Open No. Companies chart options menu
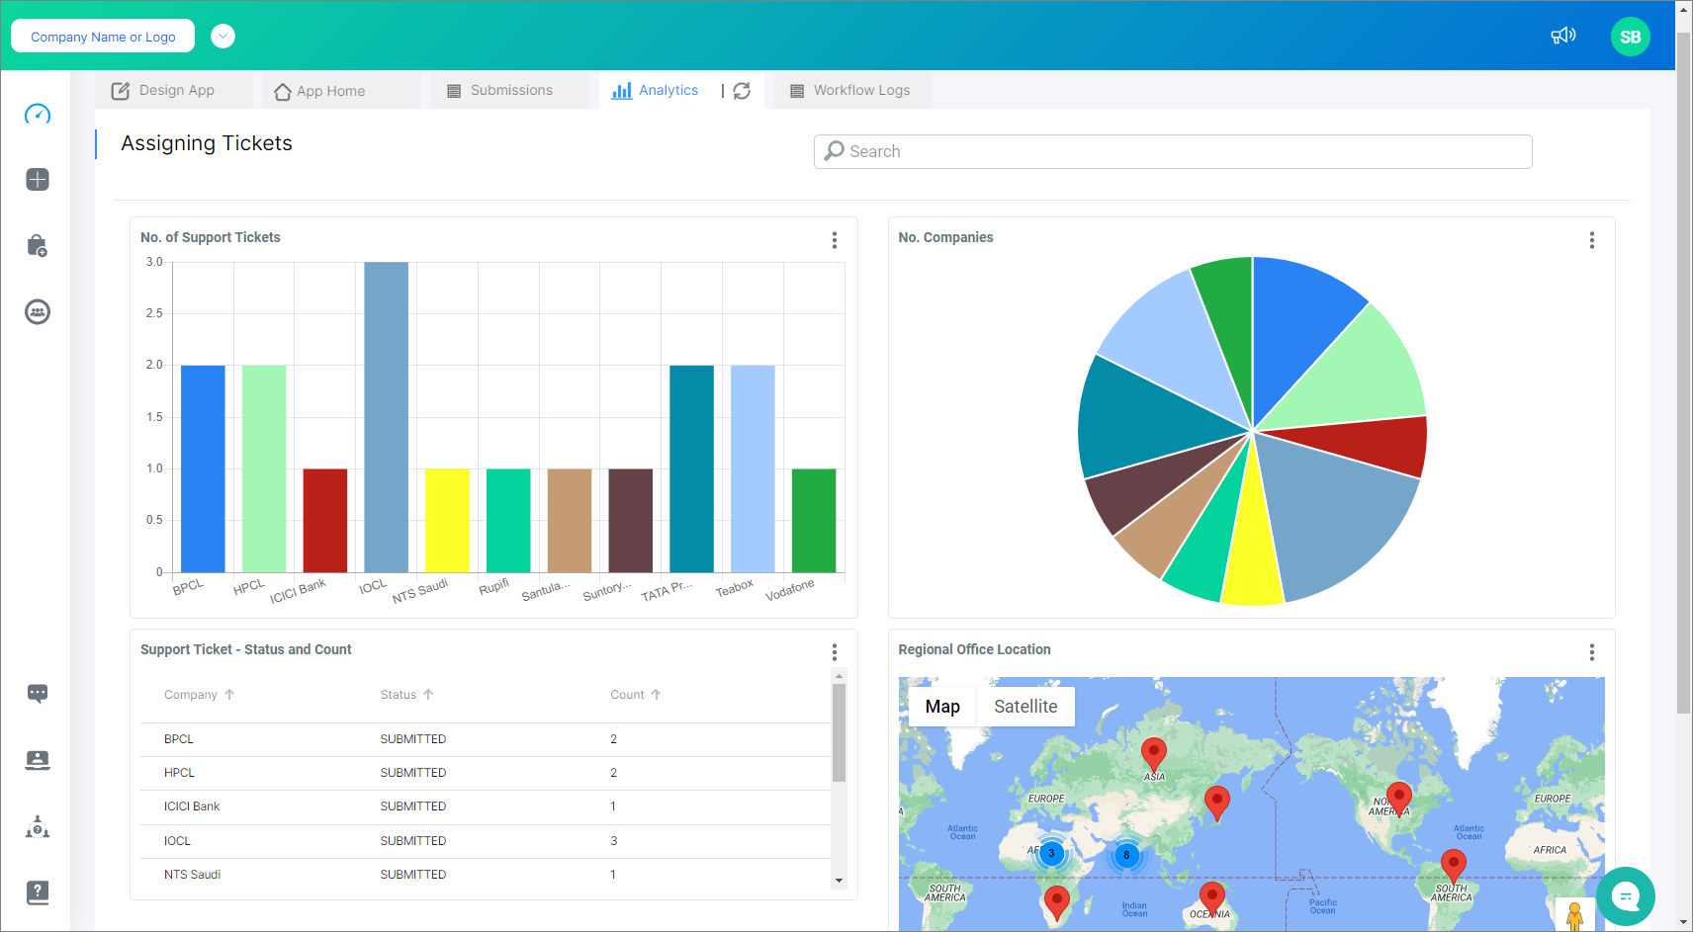 pos(1591,240)
